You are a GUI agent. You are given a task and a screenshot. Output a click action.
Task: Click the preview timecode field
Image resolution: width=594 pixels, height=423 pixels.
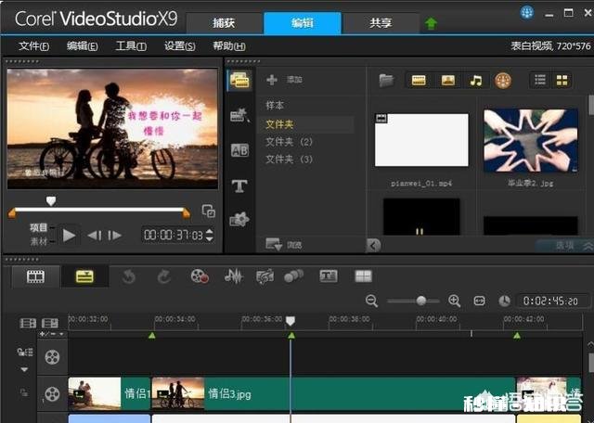click(174, 236)
